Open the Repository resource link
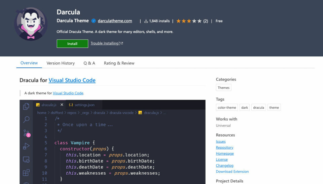 tap(224, 147)
